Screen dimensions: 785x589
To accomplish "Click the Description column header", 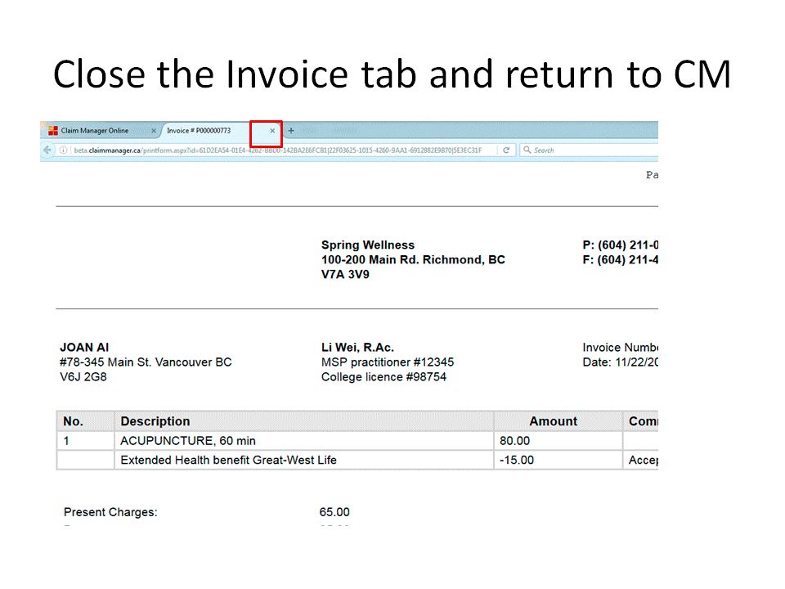I will click(x=155, y=421).
